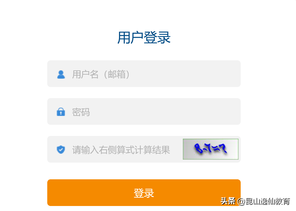Click the blue user avatar icon
The height and width of the screenshot is (211, 296).
61,75
